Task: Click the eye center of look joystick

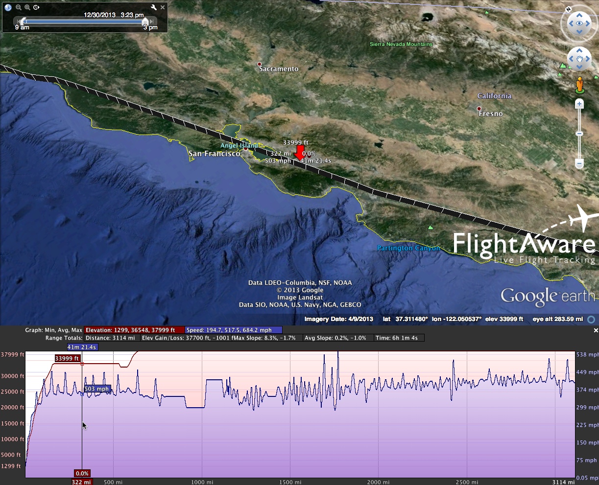Action: 579,23
